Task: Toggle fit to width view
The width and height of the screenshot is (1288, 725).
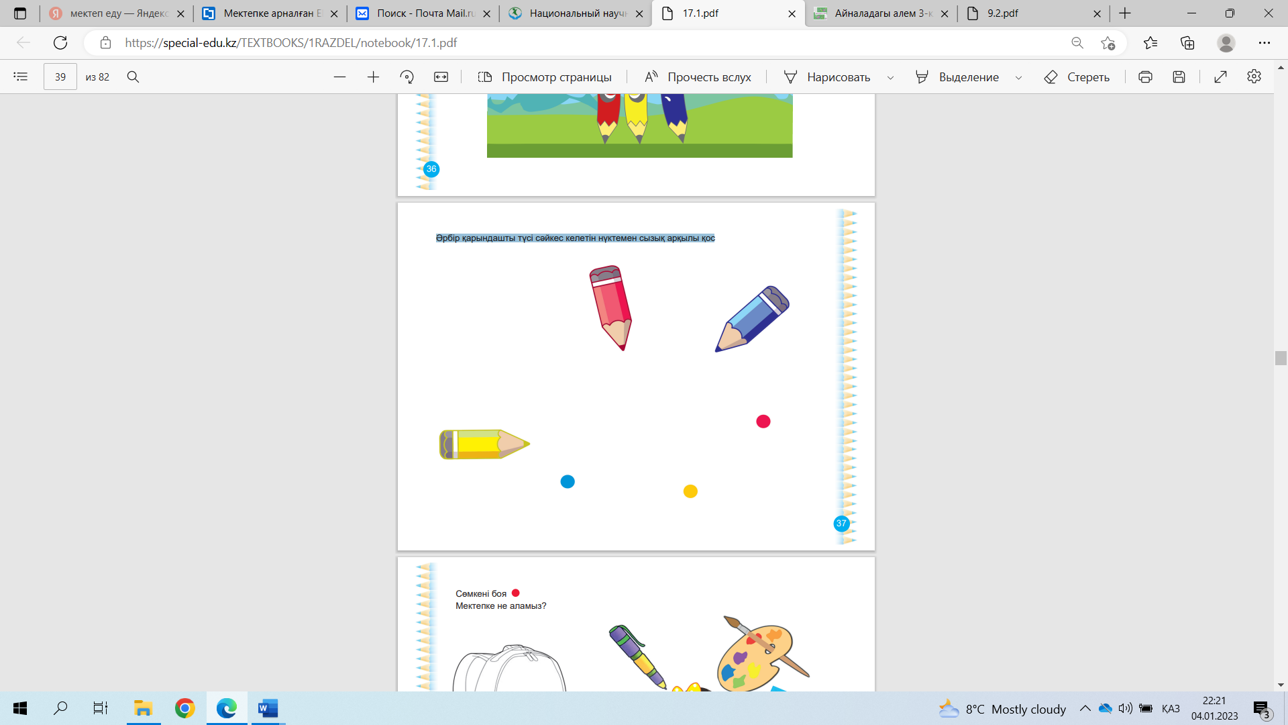Action: pos(441,77)
